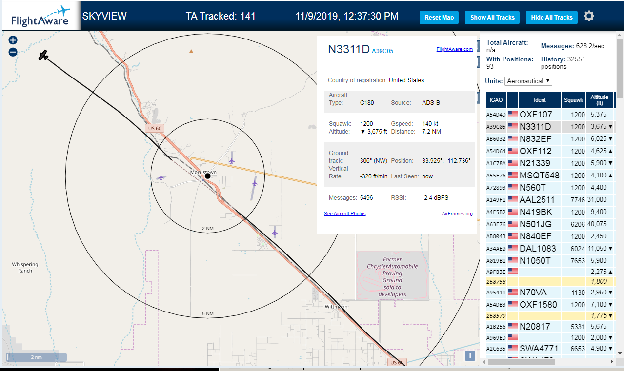This screenshot has width=624, height=371.
Task: Click US flag icon in OXF107 row
Action: (x=513, y=115)
